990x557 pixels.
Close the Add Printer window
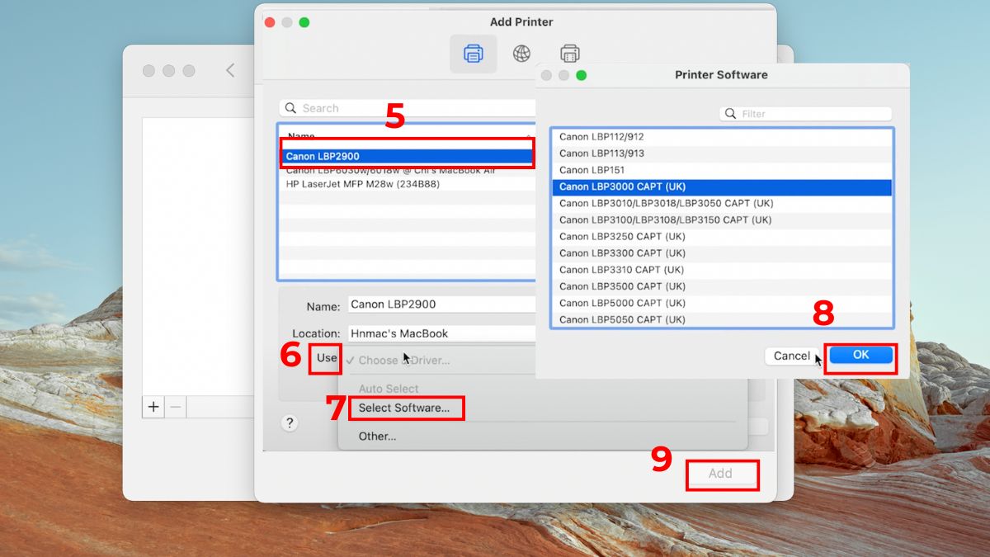[269, 22]
